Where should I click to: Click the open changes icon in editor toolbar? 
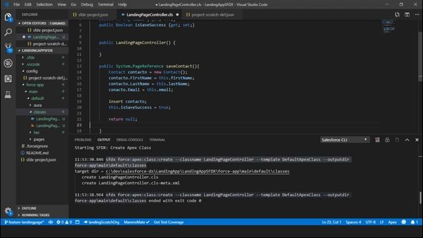click(397, 15)
